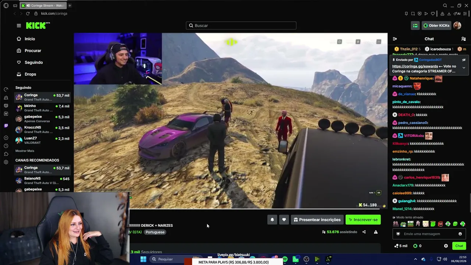Go to Início in Kick sidebar
The image size is (471, 265).
26,39
